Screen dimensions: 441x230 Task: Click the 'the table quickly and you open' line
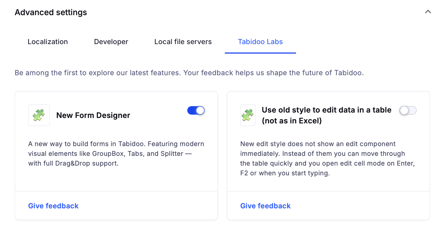click(327, 163)
